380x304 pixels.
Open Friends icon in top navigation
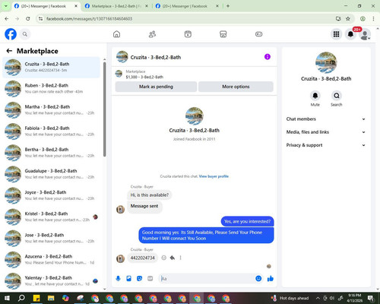[152, 34]
